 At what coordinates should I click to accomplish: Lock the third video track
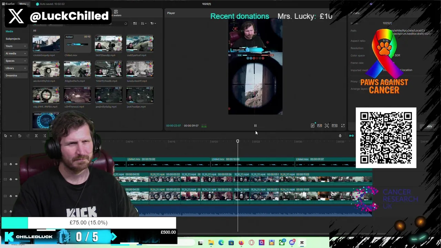[11, 196]
